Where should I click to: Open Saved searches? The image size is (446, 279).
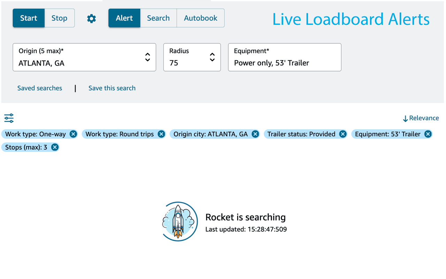click(x=39, y=88)
